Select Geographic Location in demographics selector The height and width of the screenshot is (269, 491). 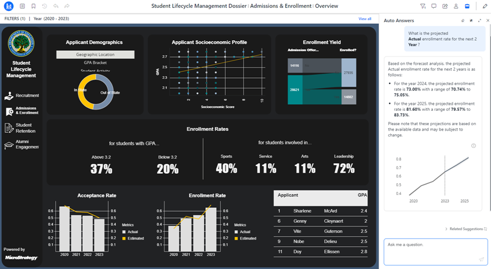[x=95, y=55]
